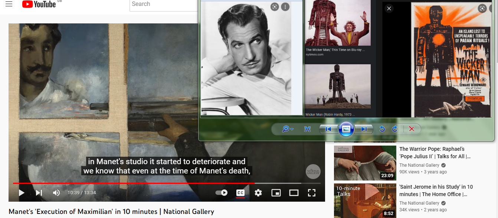Open ''Saint Jerome in his Study' in 10 minutes' link
Screen dimensions: 498x218
[436, 191]
